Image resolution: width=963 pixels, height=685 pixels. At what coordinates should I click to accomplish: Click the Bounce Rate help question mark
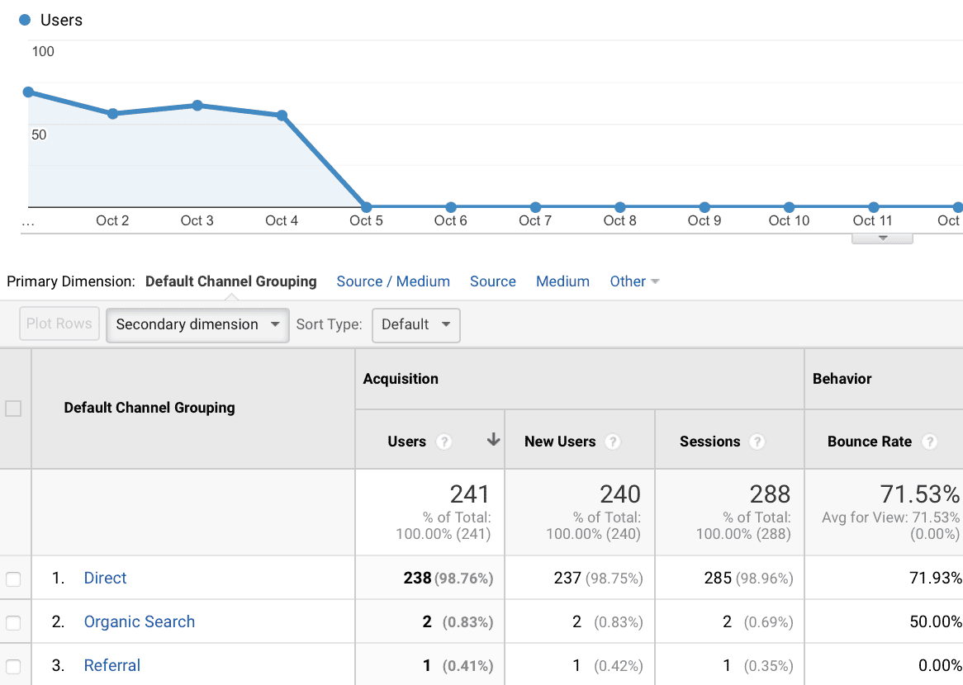tap(929, 442)
